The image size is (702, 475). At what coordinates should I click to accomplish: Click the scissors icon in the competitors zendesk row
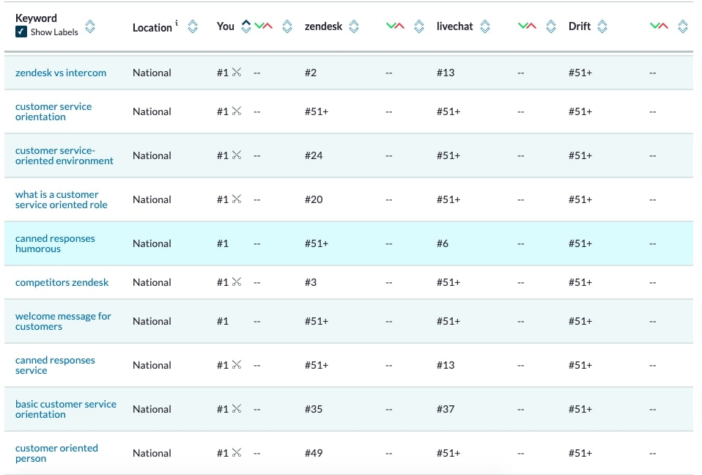[x=237, y=281]
